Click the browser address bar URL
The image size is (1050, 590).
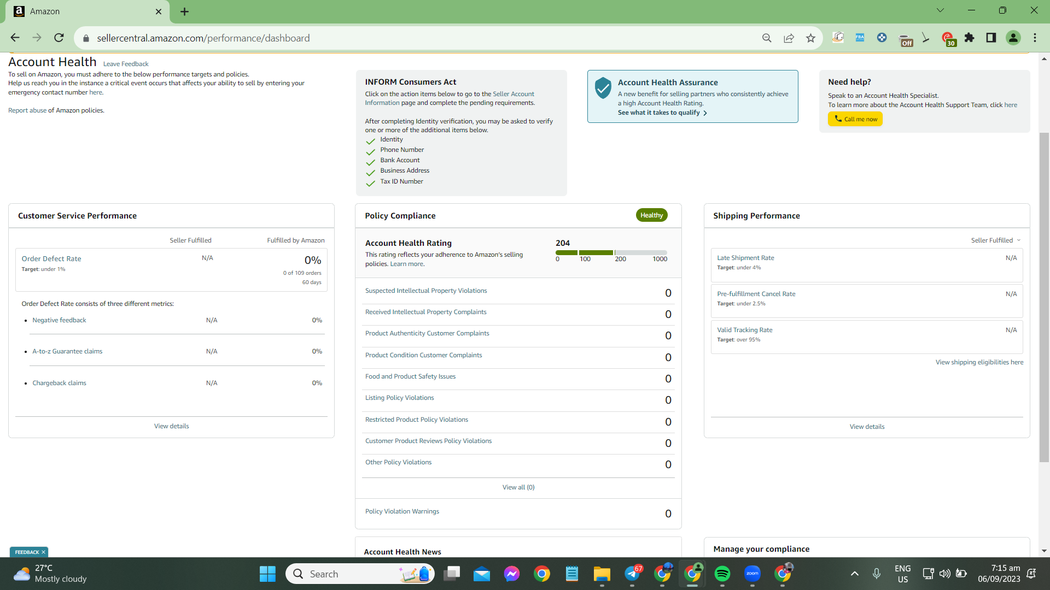point(203,38)
